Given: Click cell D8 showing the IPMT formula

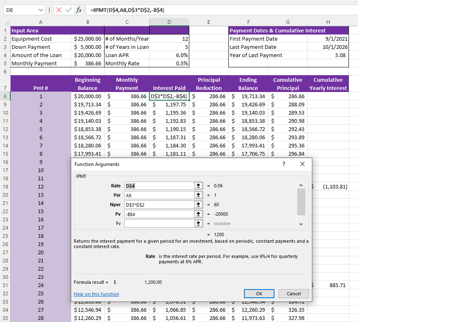Looking at the screenshot, I should (x=169, y=96).
